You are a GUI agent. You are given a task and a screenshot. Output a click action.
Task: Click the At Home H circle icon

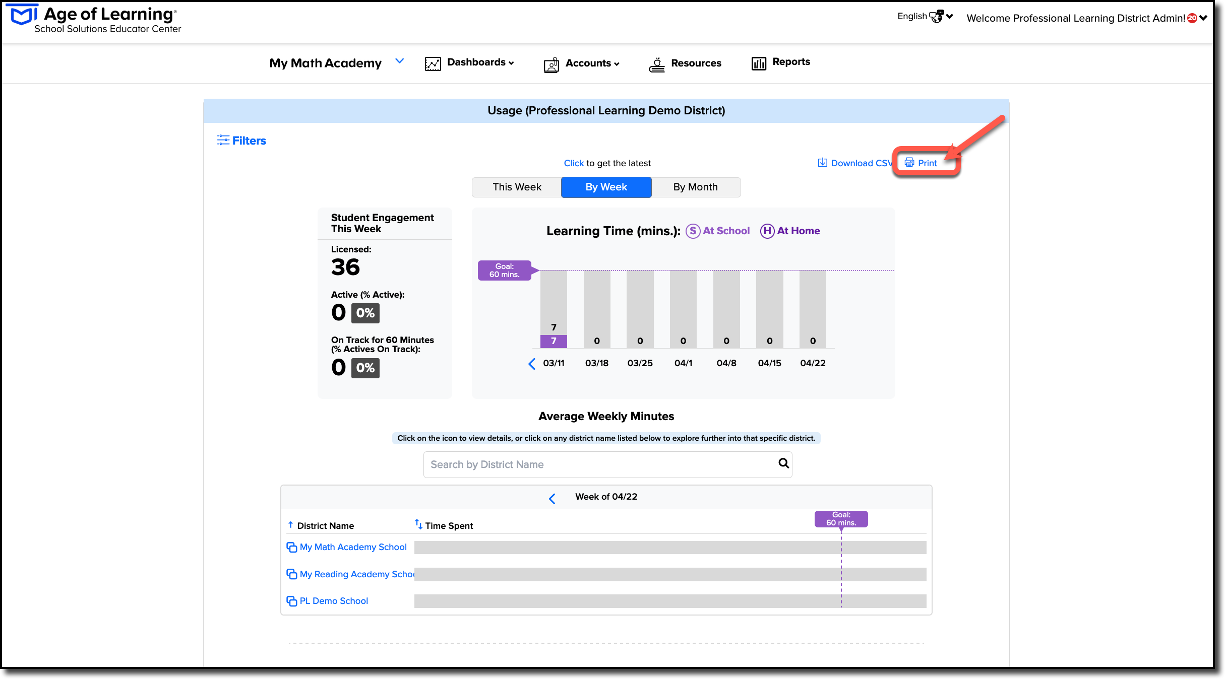(x=767, y=231)
